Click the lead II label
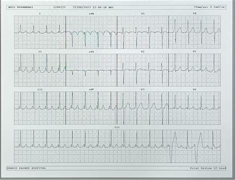Viewport: 235px width, 180px height. coord(40,52)
